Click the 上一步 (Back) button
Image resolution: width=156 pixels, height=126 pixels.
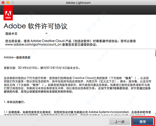point(120,122)
